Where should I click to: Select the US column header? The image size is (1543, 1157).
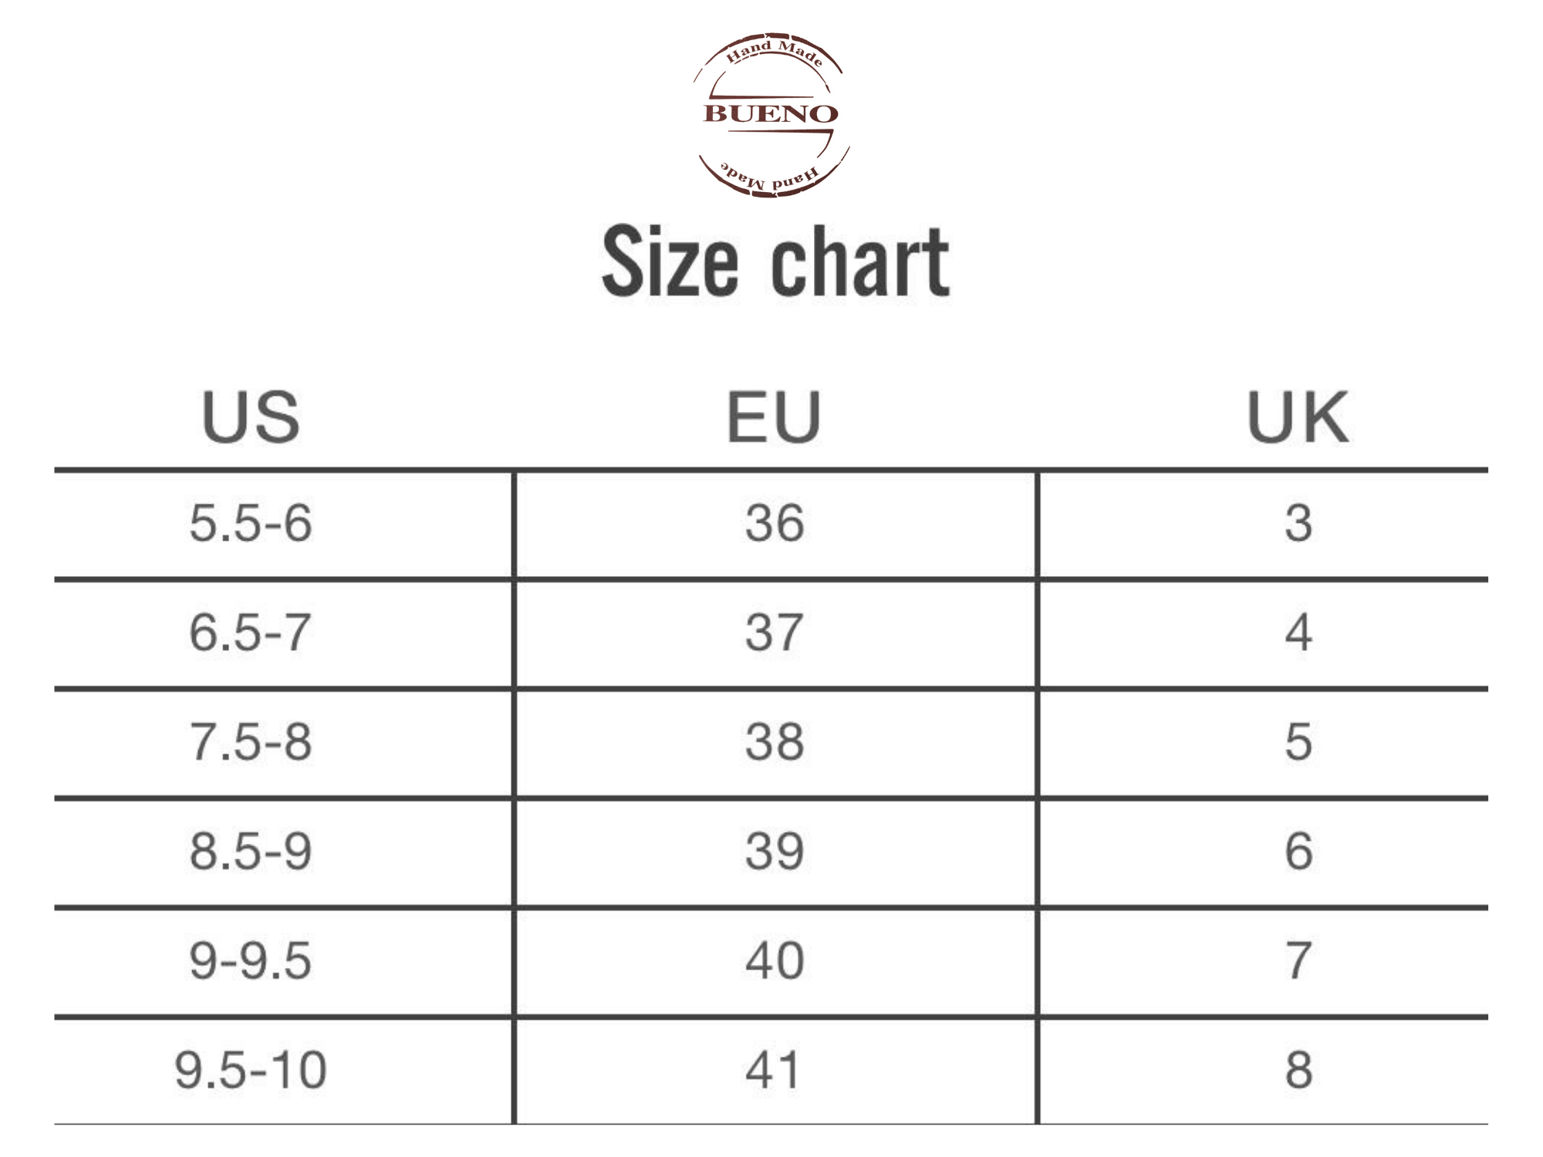click(251, 417)
